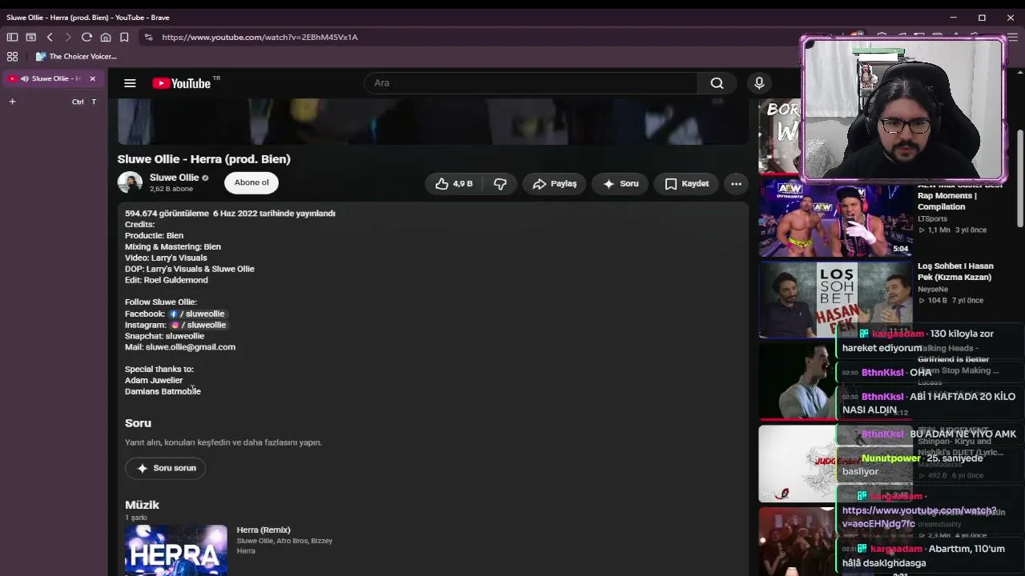
Task: Save the video with Kaydet
Action: pyautogui.click(x=686, y=184)
